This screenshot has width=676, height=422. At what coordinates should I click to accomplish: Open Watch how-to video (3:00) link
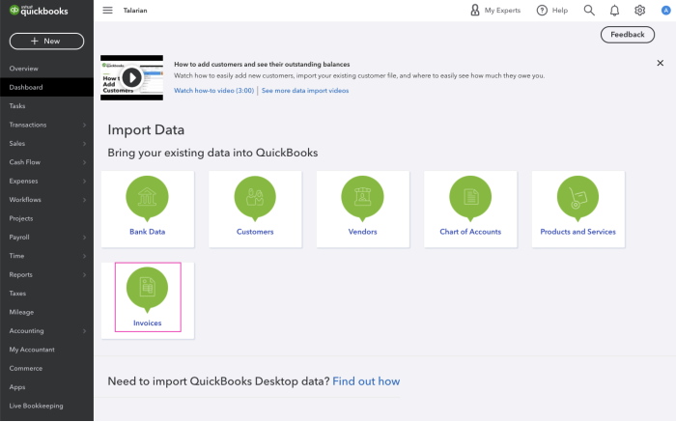pos(213,91)
